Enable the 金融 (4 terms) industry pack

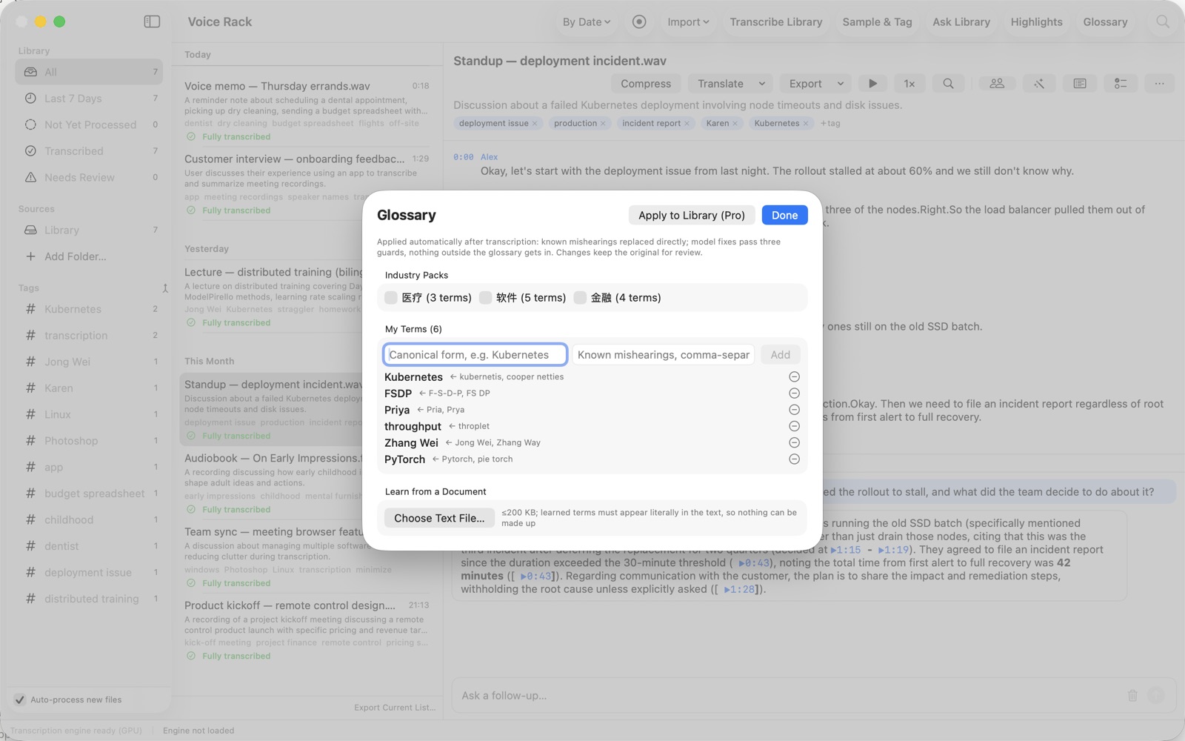[x=580, y=298]
